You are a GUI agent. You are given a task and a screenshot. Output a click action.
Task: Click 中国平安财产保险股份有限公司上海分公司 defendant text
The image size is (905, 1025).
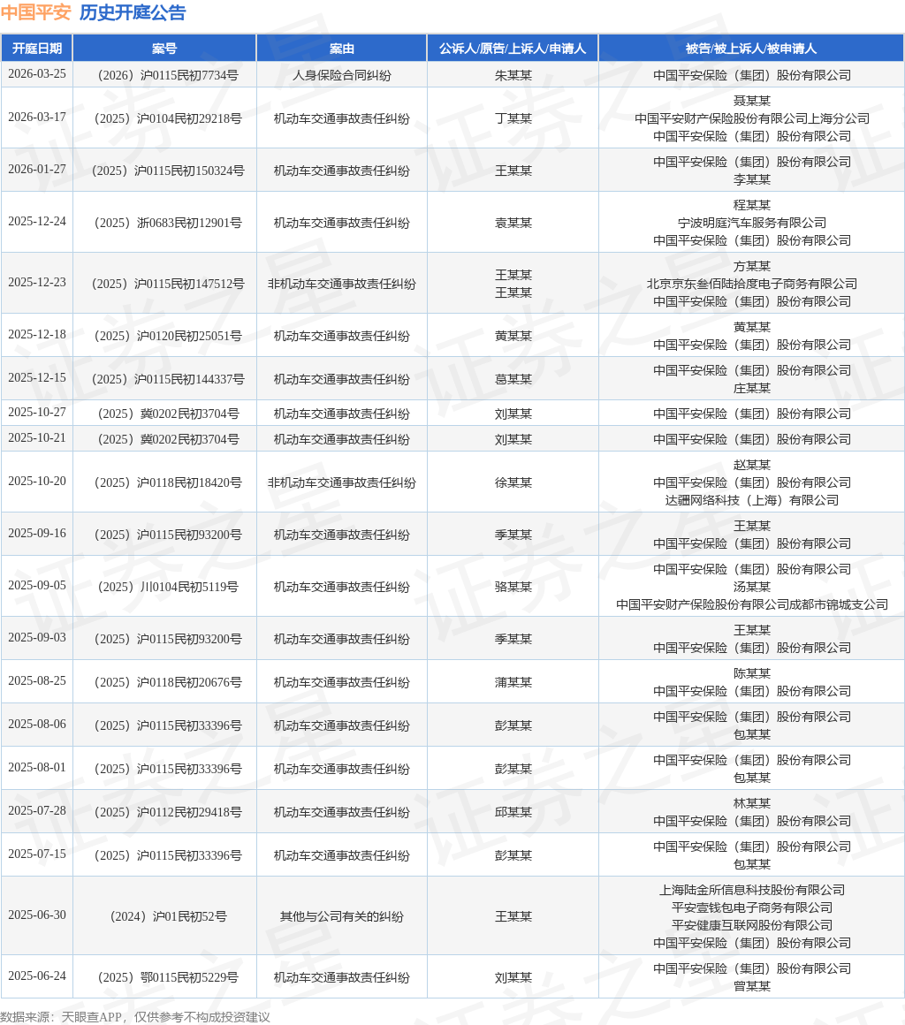coord(751,118)
